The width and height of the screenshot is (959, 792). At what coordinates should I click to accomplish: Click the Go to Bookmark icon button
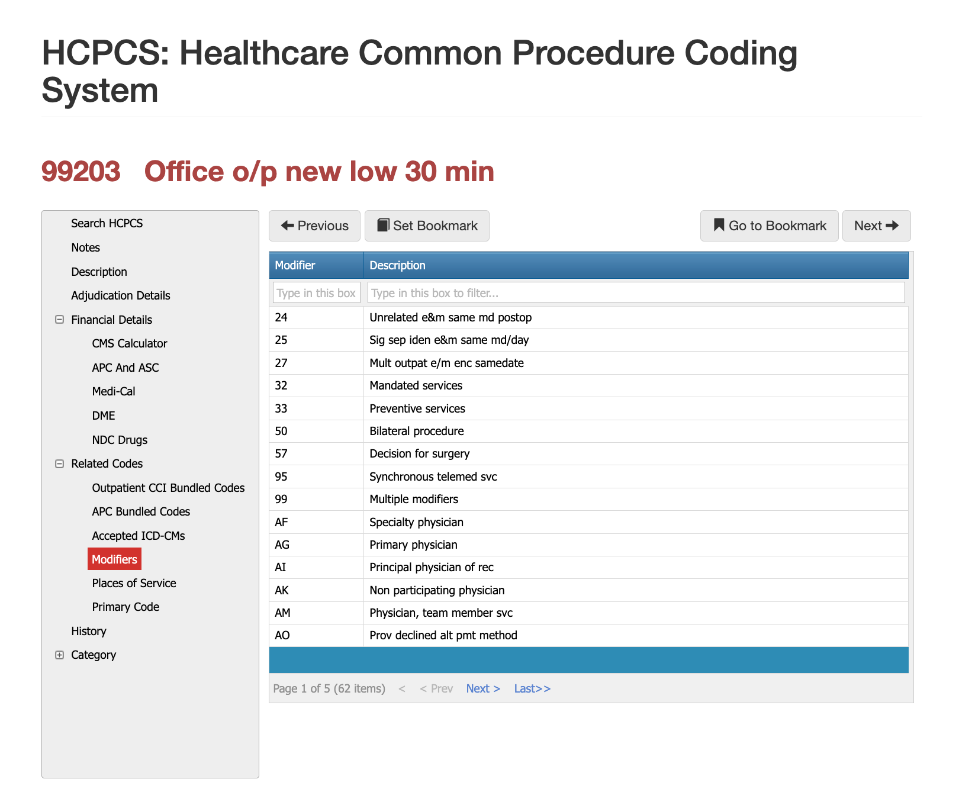(719, 226)
